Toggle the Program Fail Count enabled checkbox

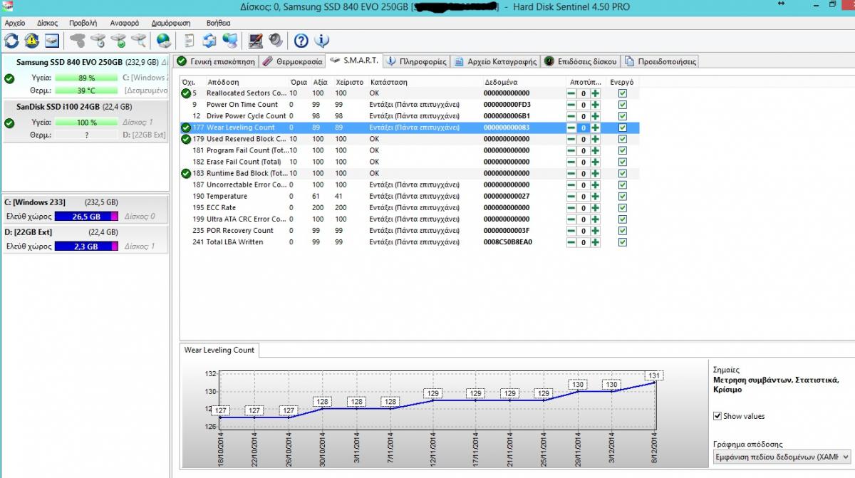[623, 150]
